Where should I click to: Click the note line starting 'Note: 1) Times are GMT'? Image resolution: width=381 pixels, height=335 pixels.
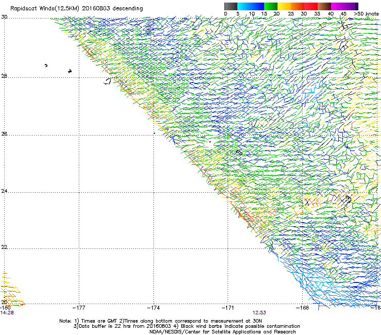[x=161, y=321]
